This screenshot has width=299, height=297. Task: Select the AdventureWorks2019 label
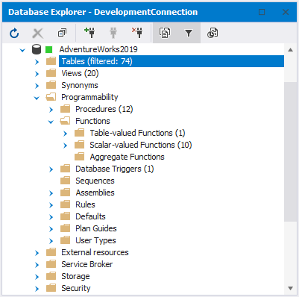click(x=98, y=49)
